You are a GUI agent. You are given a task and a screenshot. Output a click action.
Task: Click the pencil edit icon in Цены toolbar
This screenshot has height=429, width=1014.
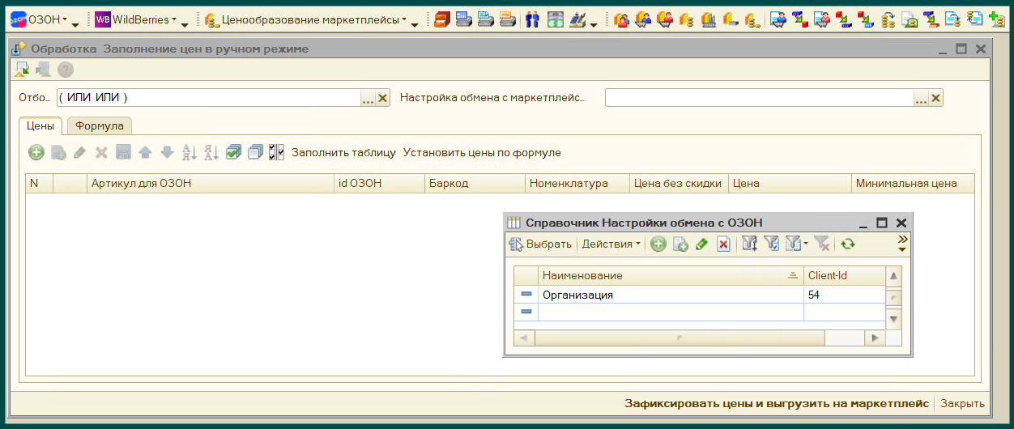(x=79, y=152)
